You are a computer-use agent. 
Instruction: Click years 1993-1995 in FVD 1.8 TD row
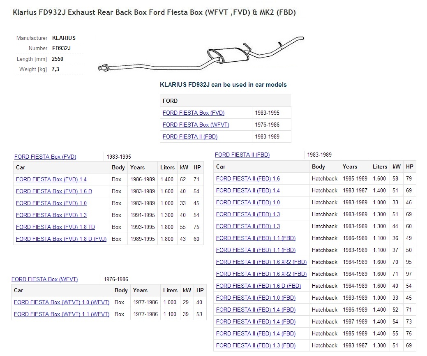pos(143,227)
